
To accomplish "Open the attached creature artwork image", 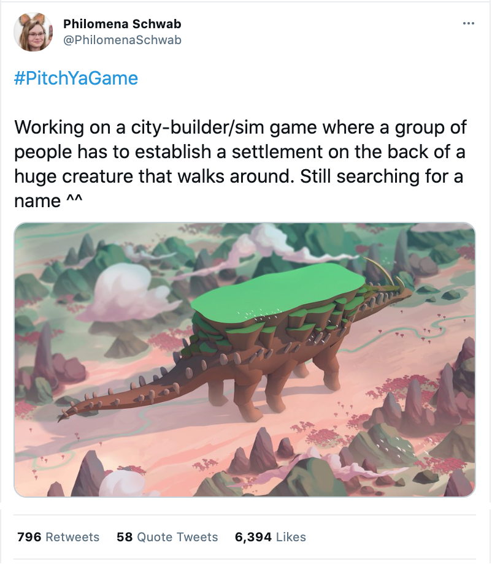I will pos(245,359).
